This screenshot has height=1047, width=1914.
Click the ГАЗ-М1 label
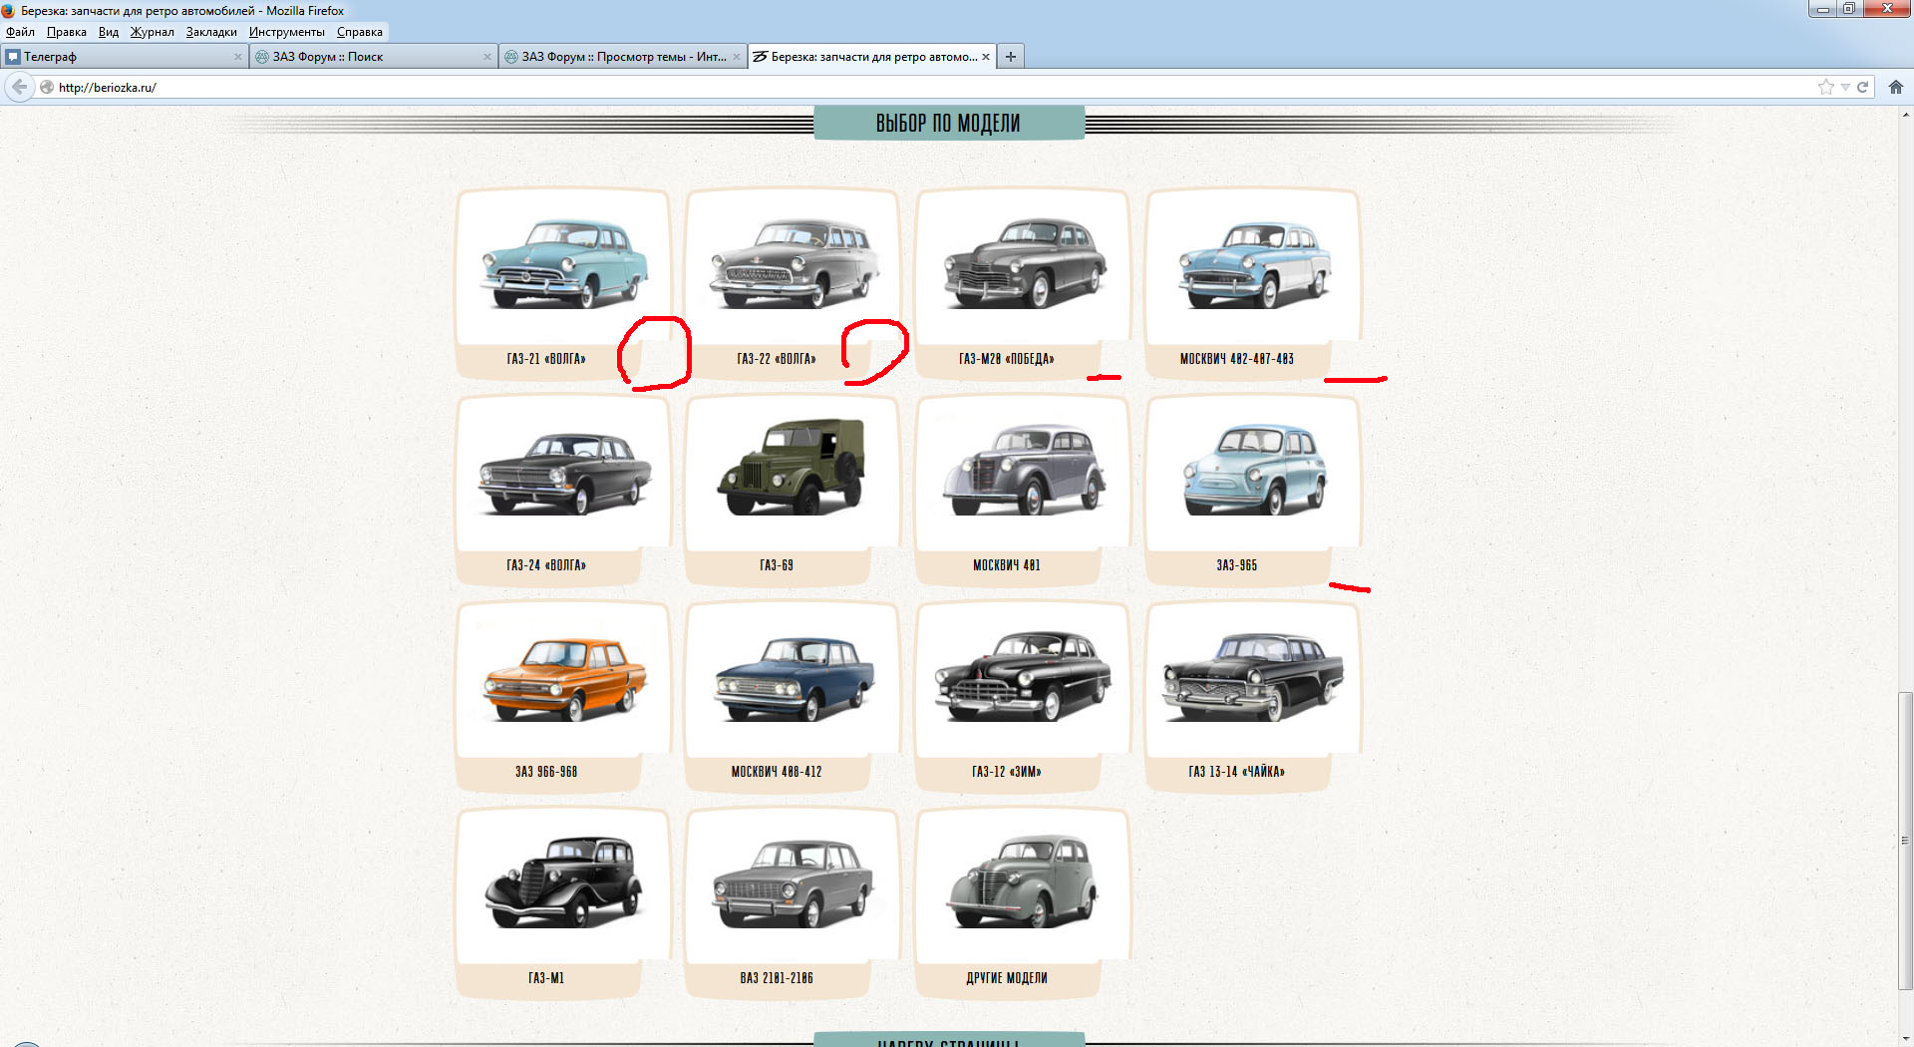click(x=546, y=978)
